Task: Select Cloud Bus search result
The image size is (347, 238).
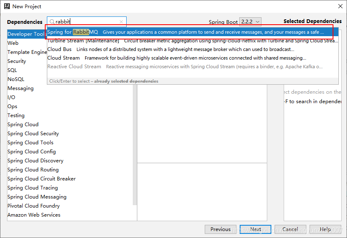Action: pos(192,49)
